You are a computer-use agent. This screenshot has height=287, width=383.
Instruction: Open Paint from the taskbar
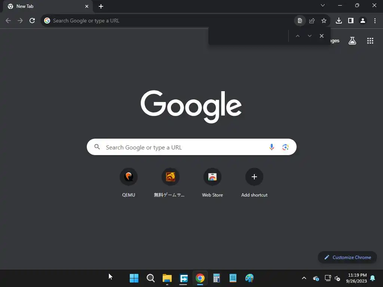pyautogui.click(x=249, y=278)
